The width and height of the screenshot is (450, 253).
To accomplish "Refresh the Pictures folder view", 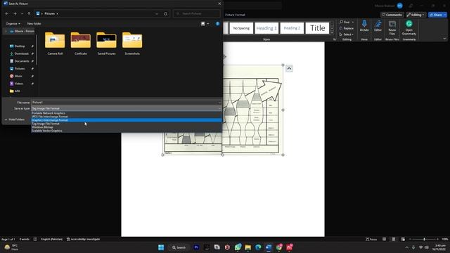I will (165, 13).
